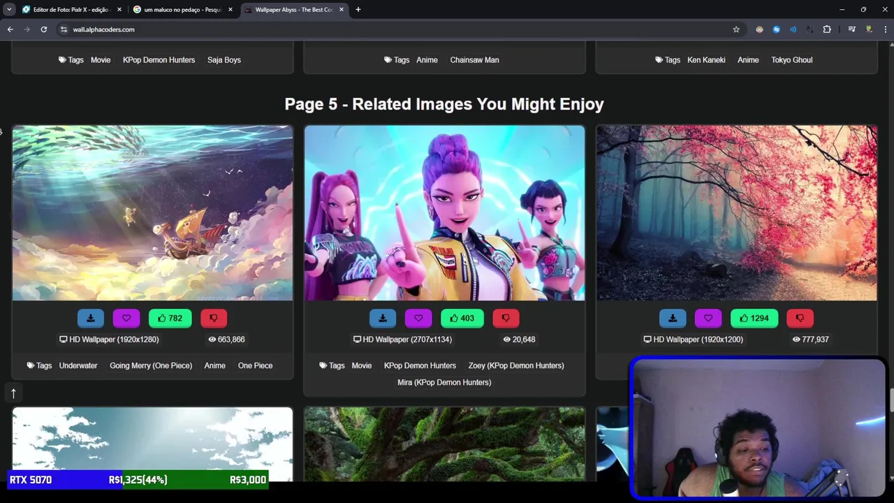Reload the current page

coord(43,29)
